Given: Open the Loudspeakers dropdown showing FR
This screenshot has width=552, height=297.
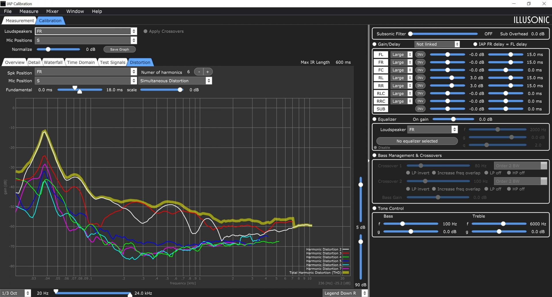Looking at the screenshot, I should [x=86, y=31].
